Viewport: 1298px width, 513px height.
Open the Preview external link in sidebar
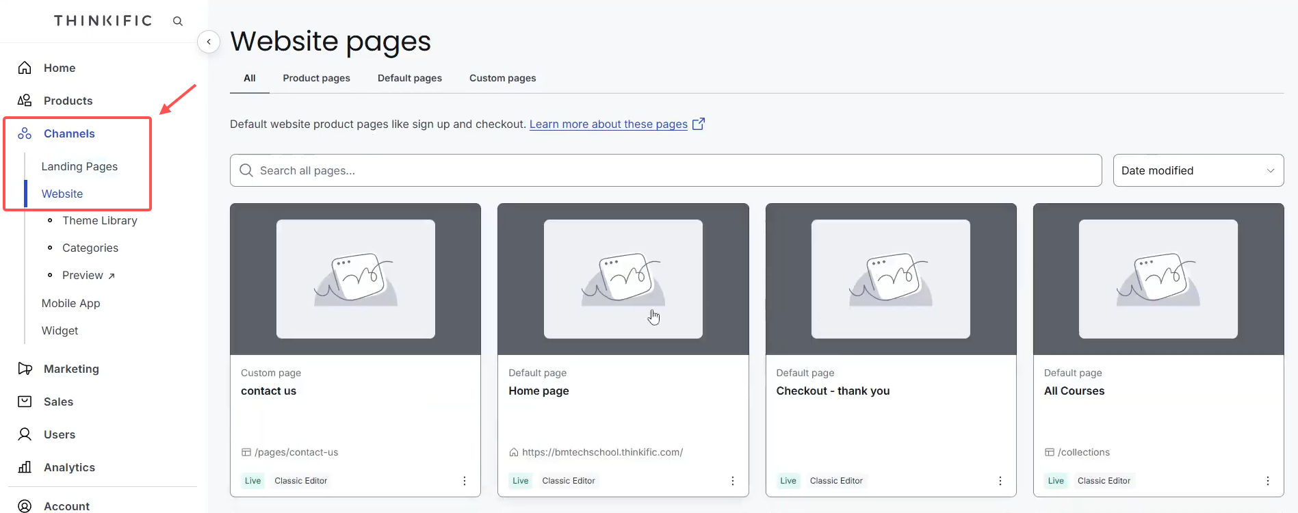88,275
